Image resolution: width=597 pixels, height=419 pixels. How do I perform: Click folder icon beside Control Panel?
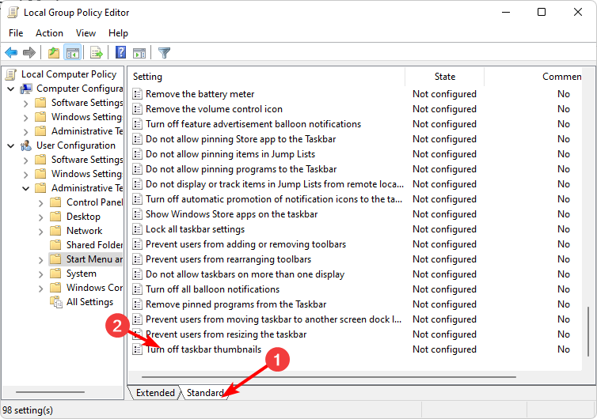tap(55, 202)
